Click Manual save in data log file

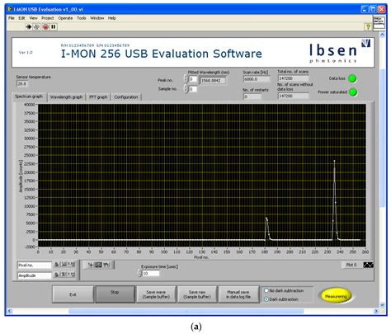click(238, 294)
